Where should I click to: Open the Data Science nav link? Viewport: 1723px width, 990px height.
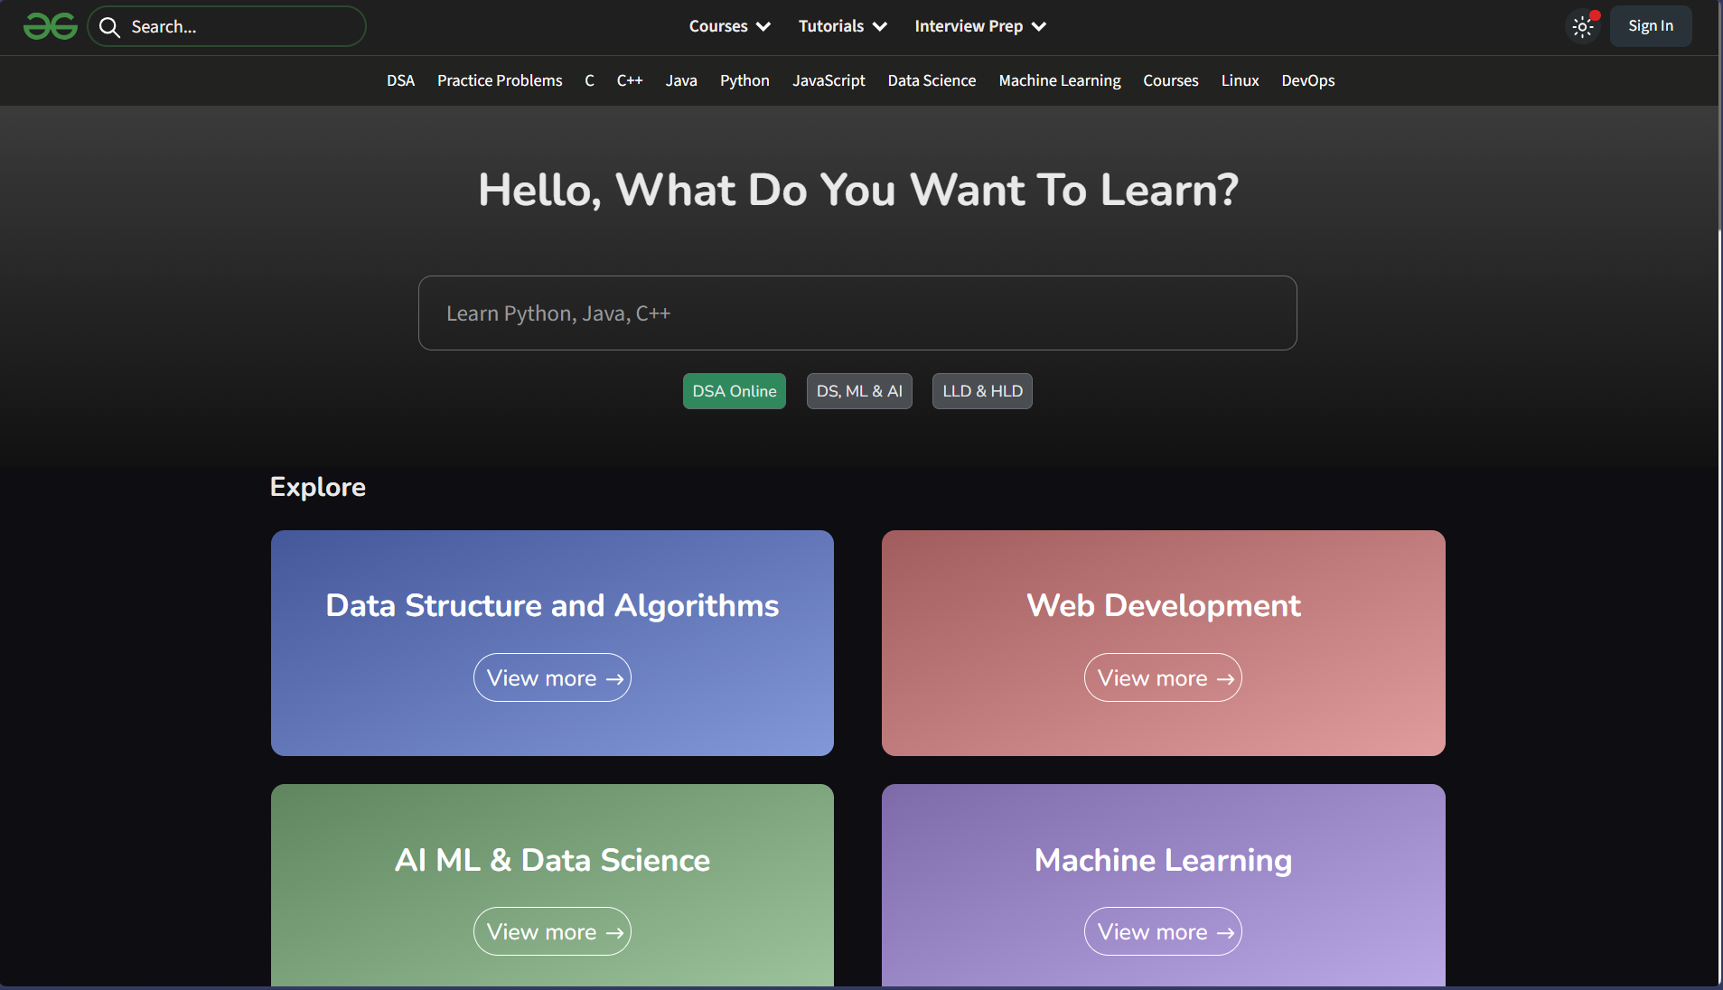pyautogui.click(x=932, y=80)
